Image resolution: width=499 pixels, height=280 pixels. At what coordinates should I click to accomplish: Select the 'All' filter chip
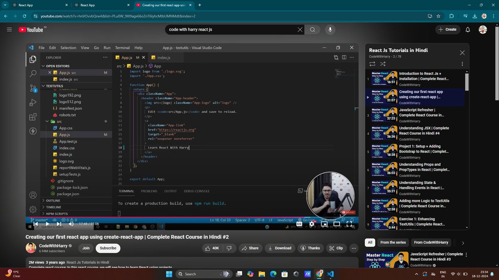pyautogui.click(x=370, y=242)
